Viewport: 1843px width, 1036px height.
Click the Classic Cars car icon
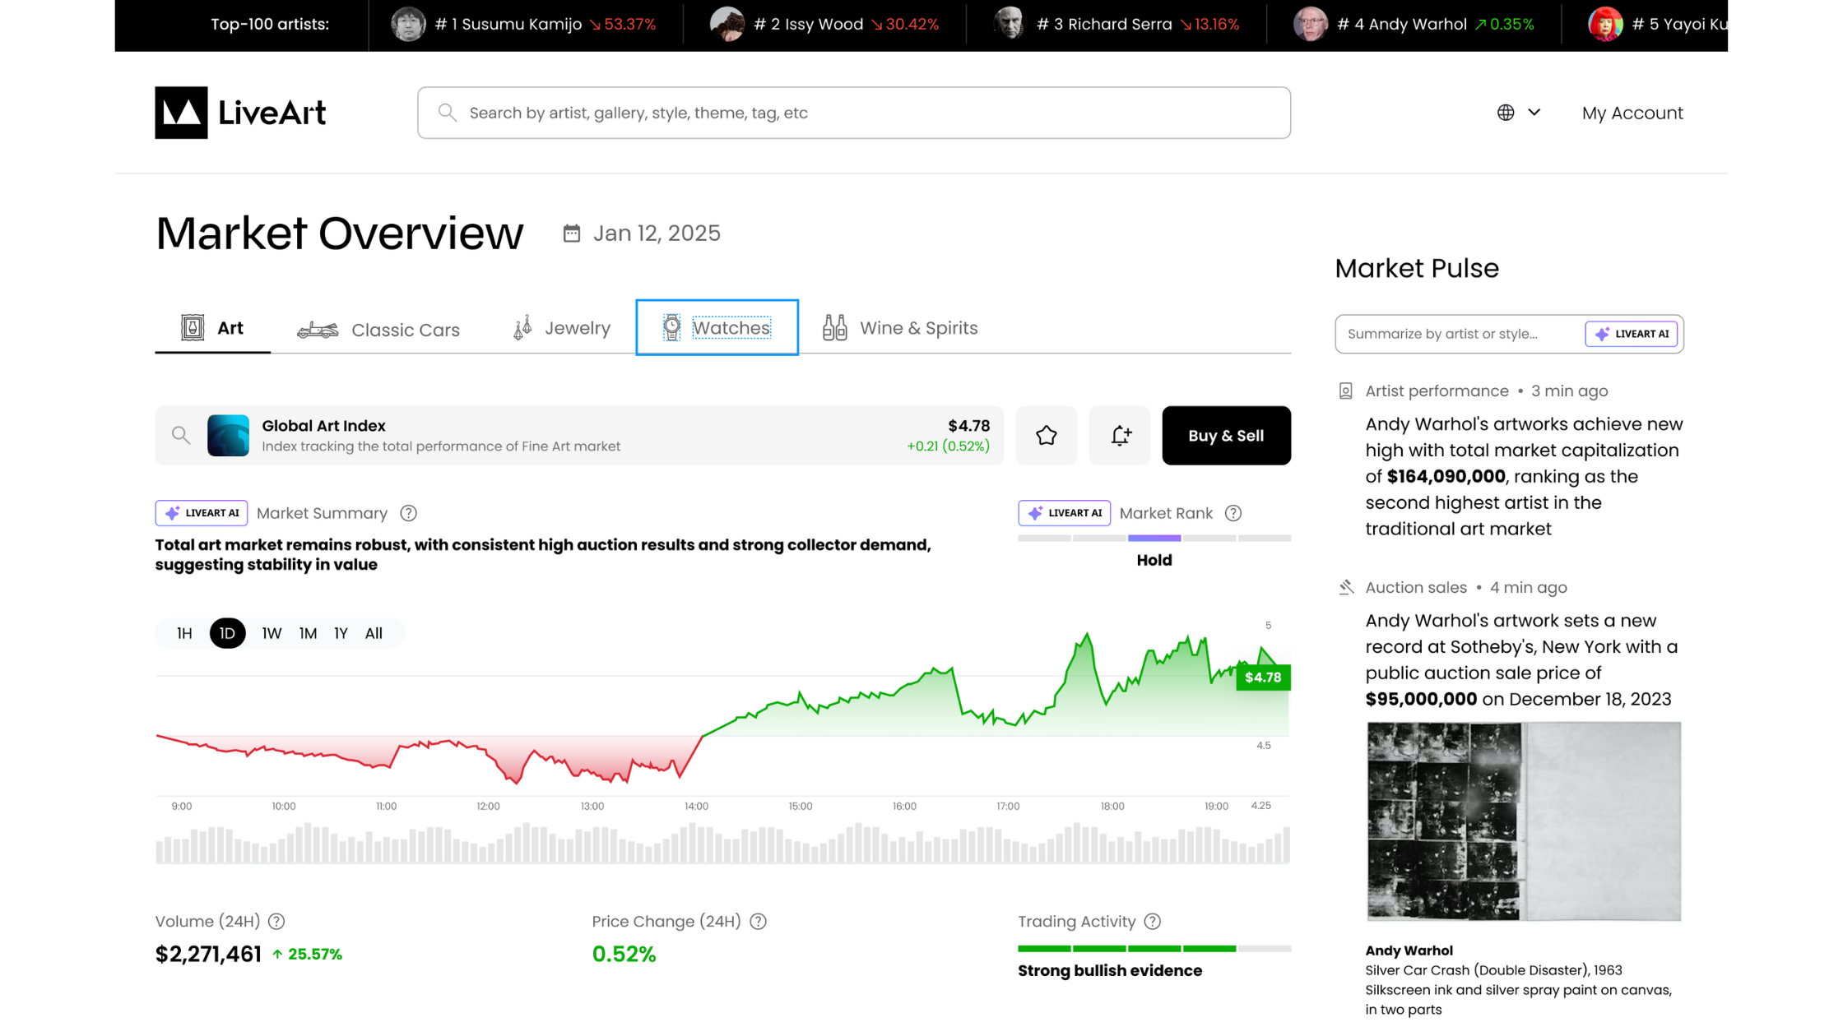pyautogui.click(x=318, y=330)
